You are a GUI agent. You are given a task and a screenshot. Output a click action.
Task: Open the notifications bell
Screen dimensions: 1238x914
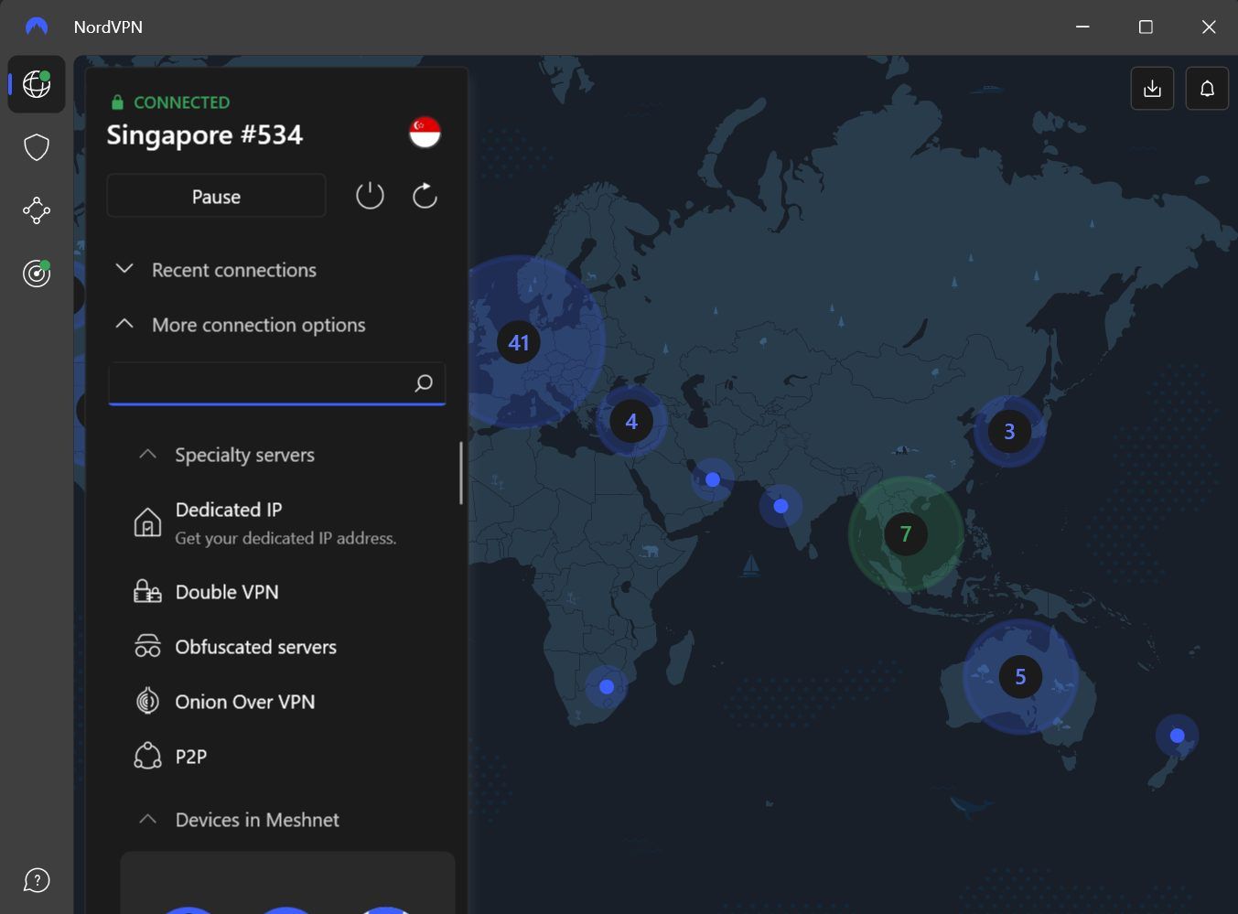coord(1207,89)
